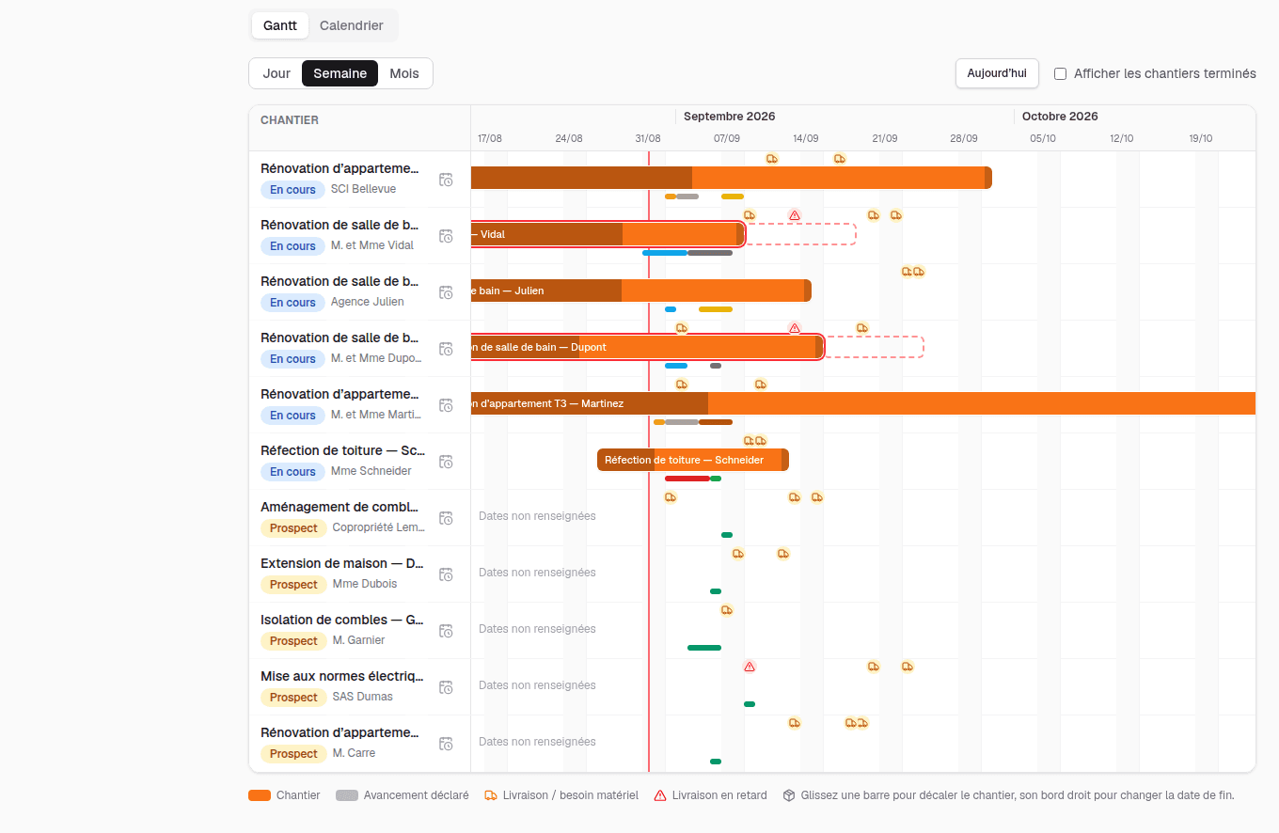Select the Rénovation d'appartement T3 — Martinez bar
Viewport: 1279px width, 833px height.
point(863,403)
